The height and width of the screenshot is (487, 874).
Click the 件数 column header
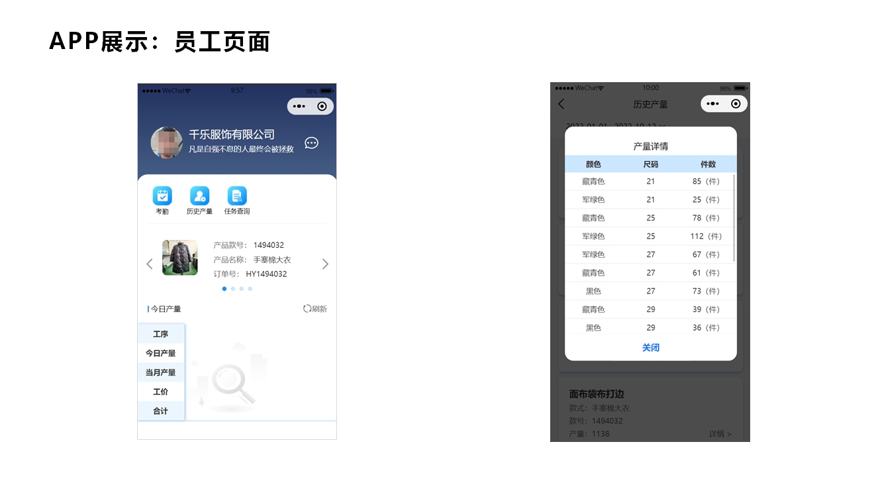[708, 164]
